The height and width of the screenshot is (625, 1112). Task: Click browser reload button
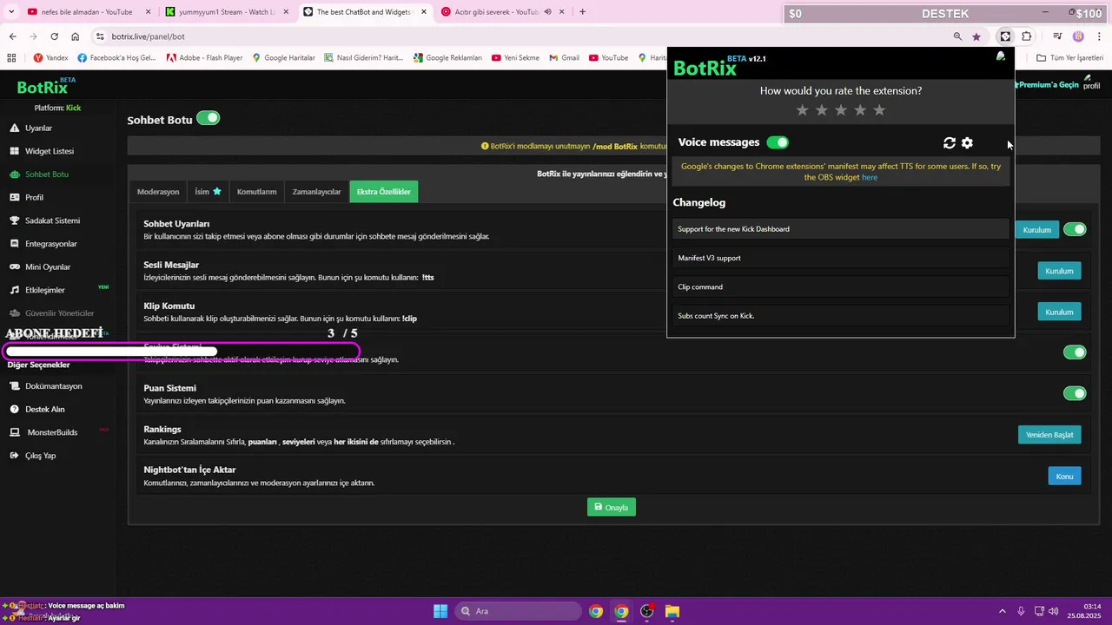(54, 36)
